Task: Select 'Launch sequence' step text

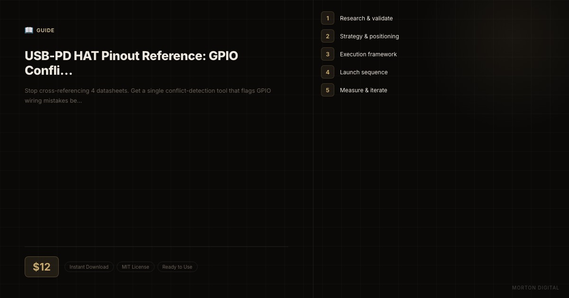Action: pos(364,72)
